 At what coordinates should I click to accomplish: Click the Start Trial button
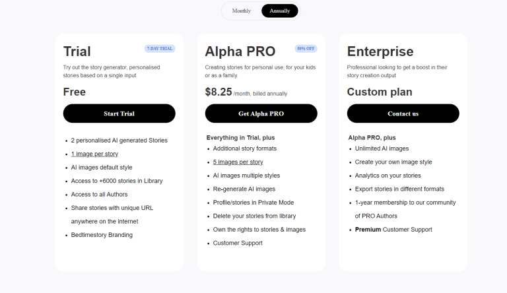[119, 114]
